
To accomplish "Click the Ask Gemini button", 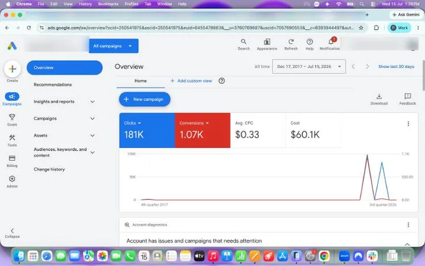I will tap(406, 15).
